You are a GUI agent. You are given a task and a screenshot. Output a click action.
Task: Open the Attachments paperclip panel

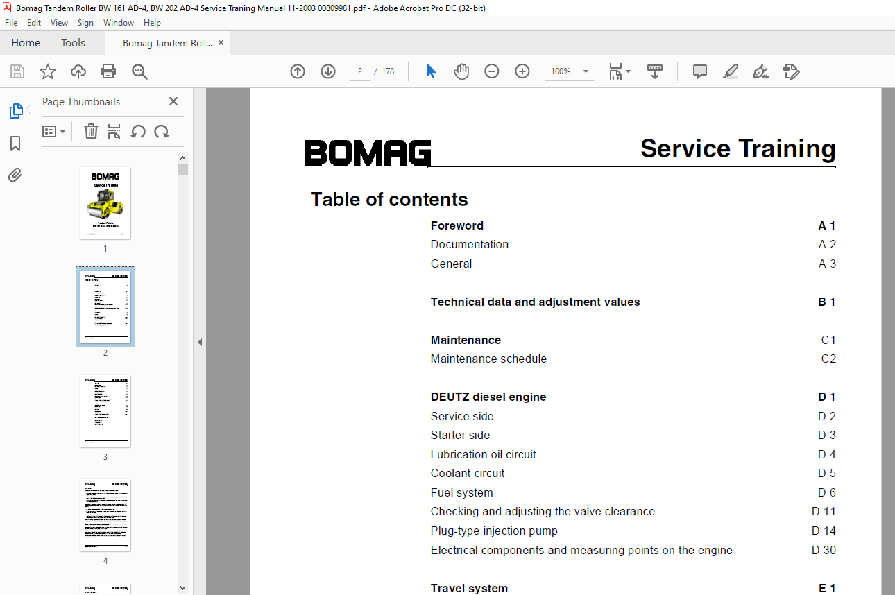coord(15,175)
